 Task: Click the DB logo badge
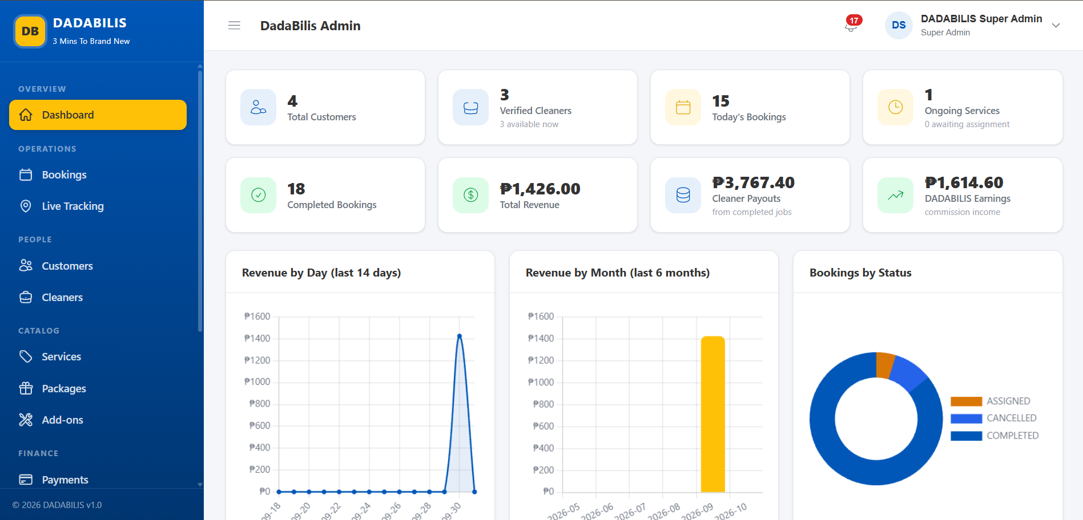pos(30,31)
